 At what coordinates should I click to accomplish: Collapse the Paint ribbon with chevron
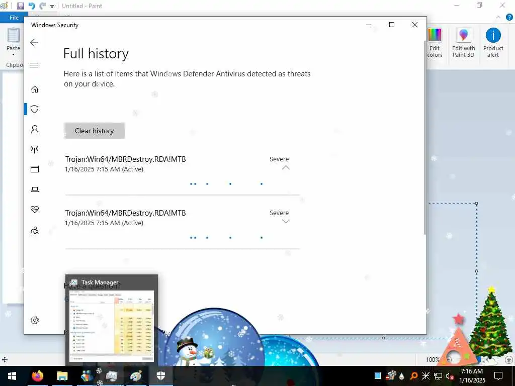pyautogui.click(x=498, y=18)
